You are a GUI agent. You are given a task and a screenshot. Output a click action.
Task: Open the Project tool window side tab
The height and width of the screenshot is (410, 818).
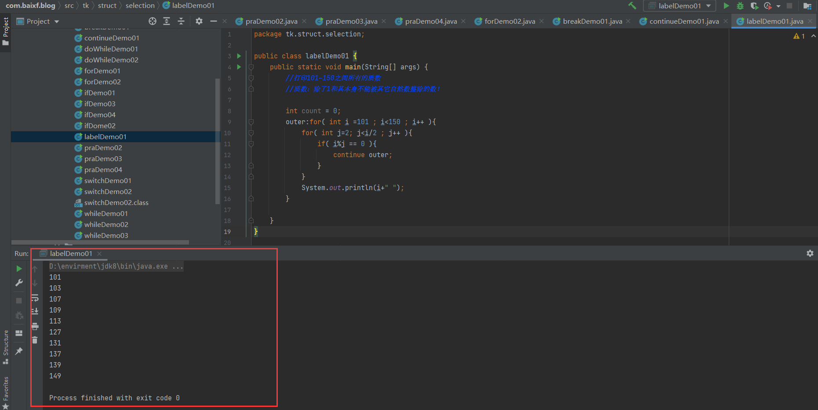(5, 32)
